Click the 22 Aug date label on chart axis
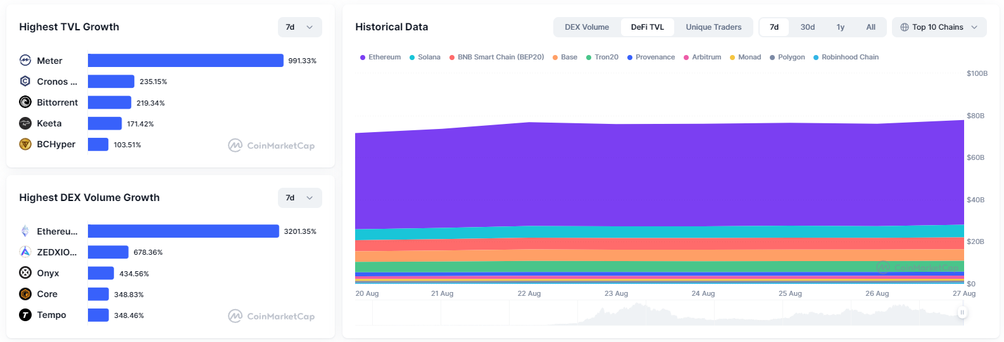The width and height of the screenshot is (1004, 342). (x=529, y=293)
